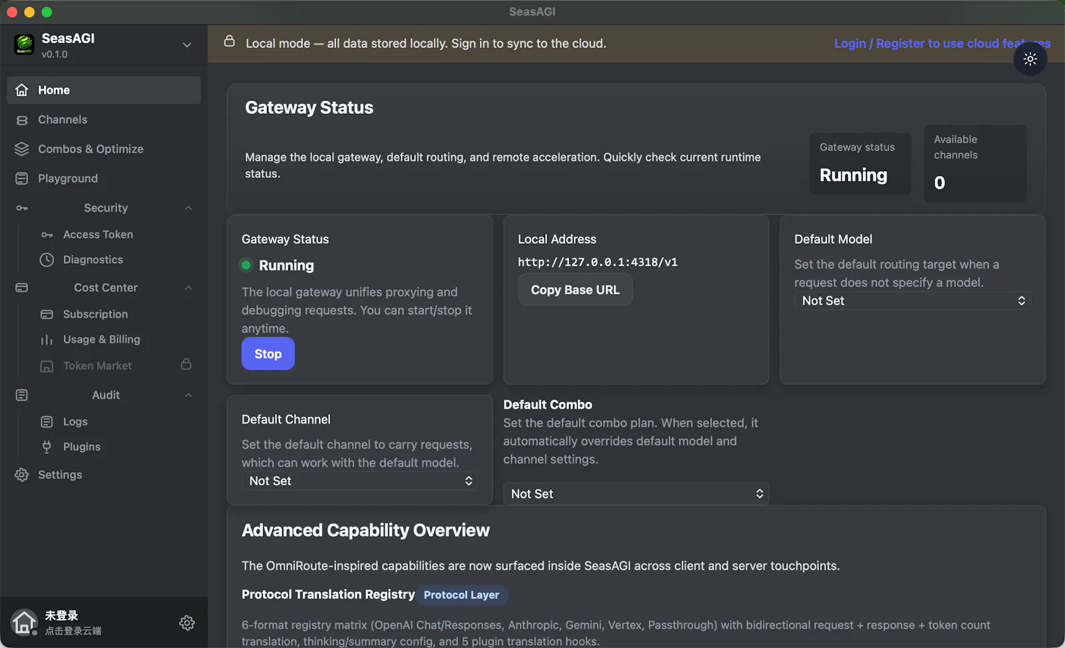This screenshot has height=648, width=1065.
Task: Click the Channels sidebar icon
Action: pyautogui.click(x=22, y=120)
